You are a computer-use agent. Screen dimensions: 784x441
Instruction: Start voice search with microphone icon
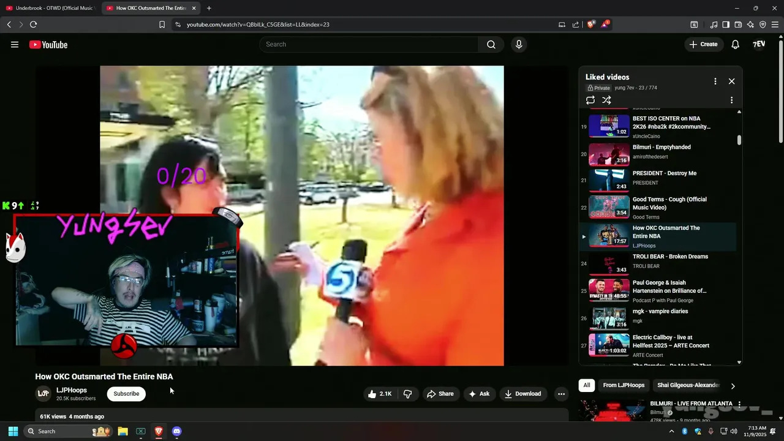(519, 44)
